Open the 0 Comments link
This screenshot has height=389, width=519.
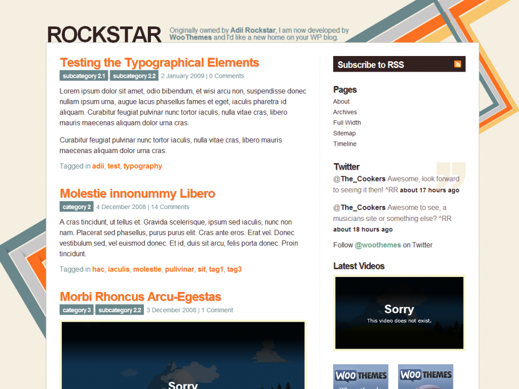[226, 76]
